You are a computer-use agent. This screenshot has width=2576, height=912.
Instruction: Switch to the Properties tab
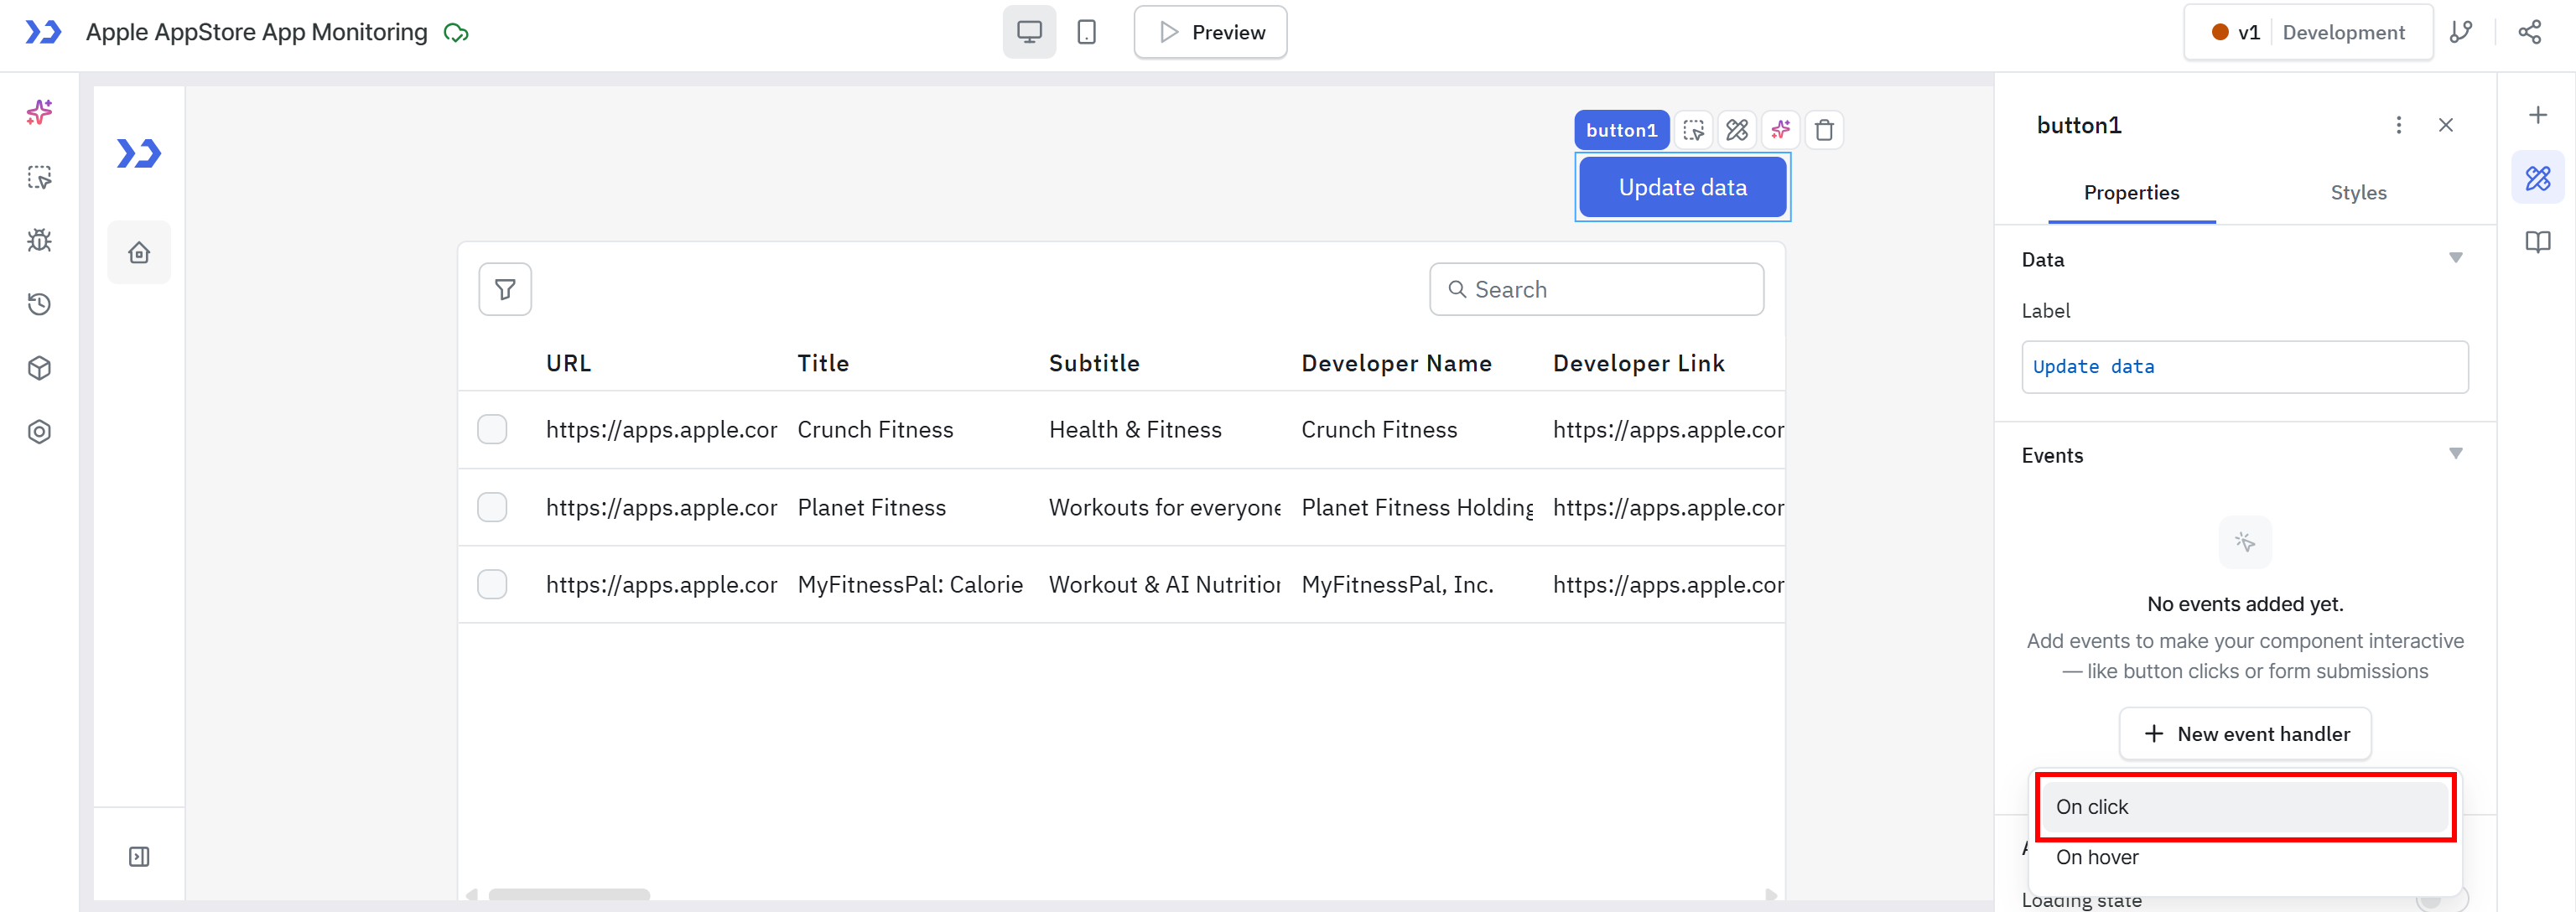[2131, 193]
